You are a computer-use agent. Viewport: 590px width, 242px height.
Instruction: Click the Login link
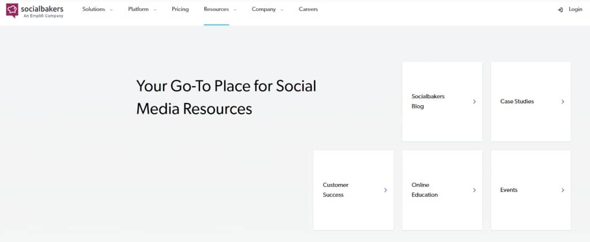click(x=576, y=9)
